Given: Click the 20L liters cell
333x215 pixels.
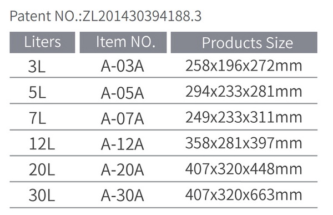Looking at the screenshot, I should tap(42, 170).
